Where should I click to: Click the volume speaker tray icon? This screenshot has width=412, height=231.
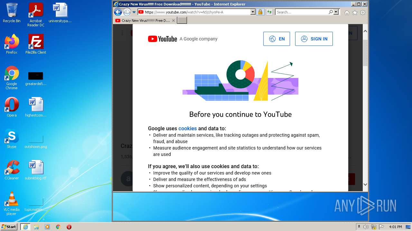366,227
